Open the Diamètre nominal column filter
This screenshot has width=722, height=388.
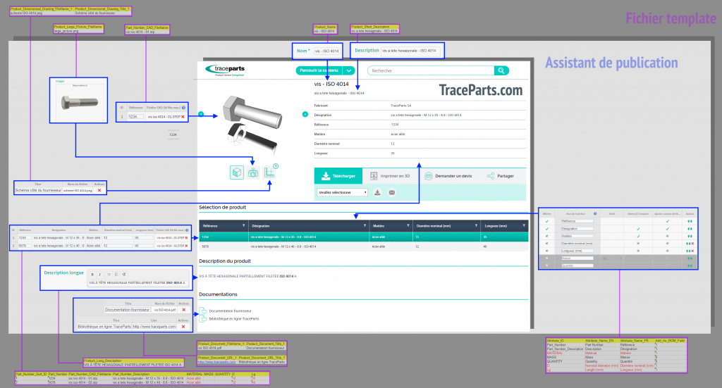[x=472, y=226]
